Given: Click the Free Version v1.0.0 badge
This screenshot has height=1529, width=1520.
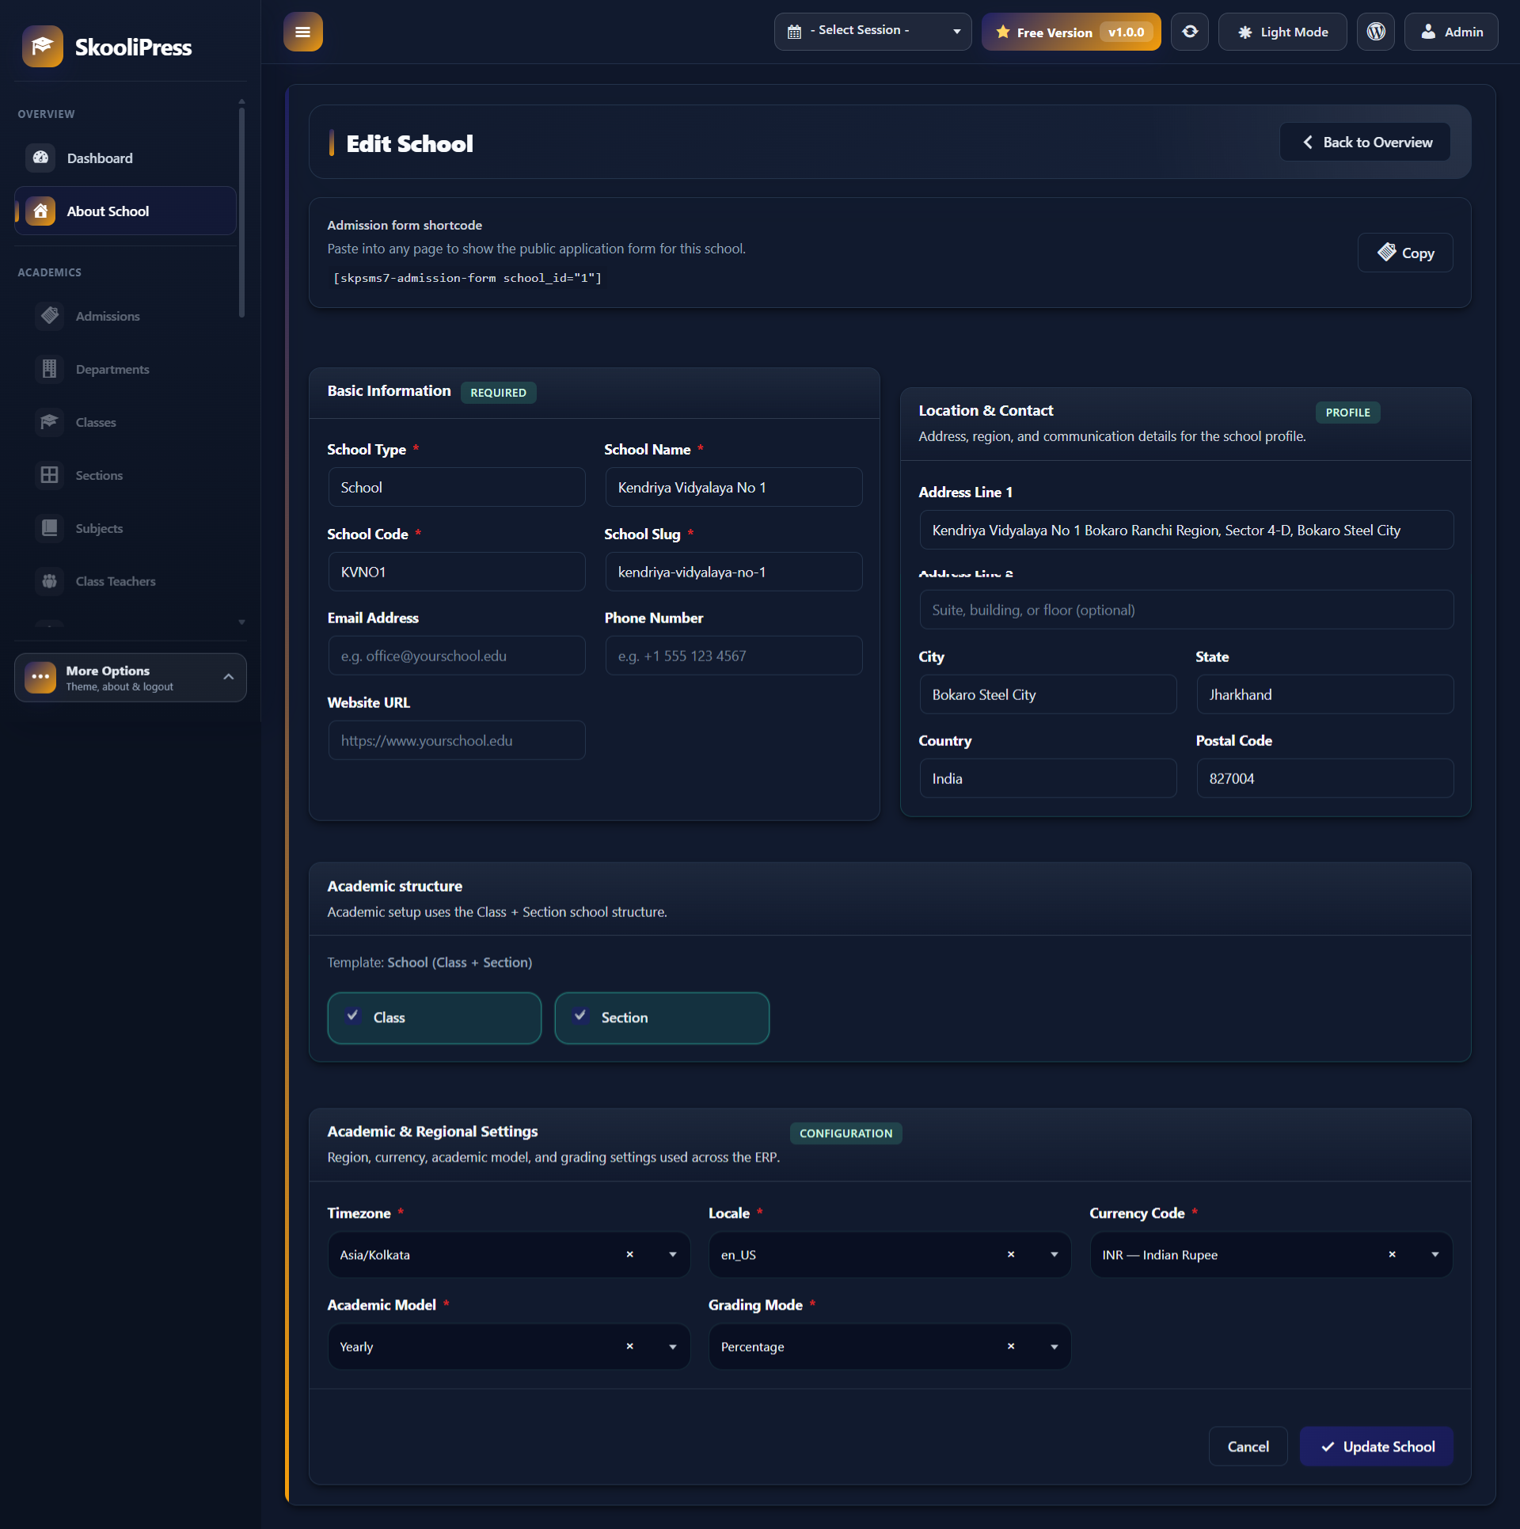Looking at the screenshot, I should click(1071, 32).
